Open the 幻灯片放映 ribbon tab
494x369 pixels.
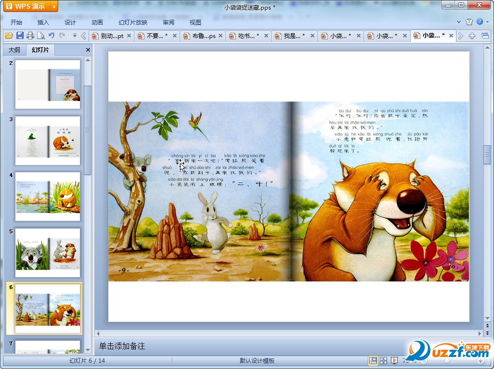coord(133,22)
